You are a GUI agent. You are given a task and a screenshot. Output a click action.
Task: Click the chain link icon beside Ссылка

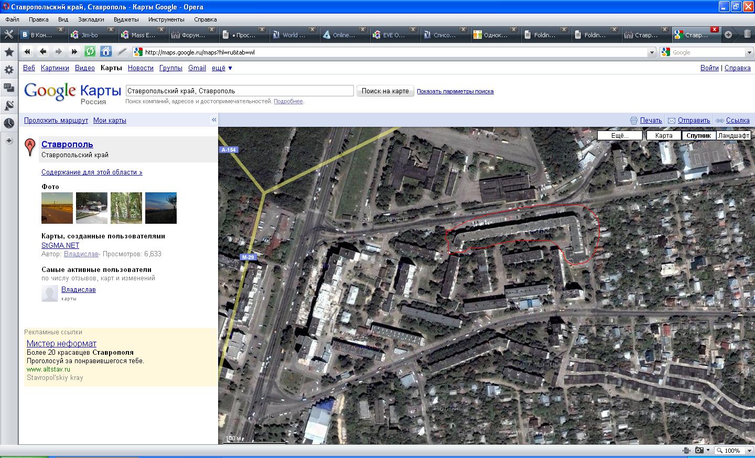pos(720,121)
